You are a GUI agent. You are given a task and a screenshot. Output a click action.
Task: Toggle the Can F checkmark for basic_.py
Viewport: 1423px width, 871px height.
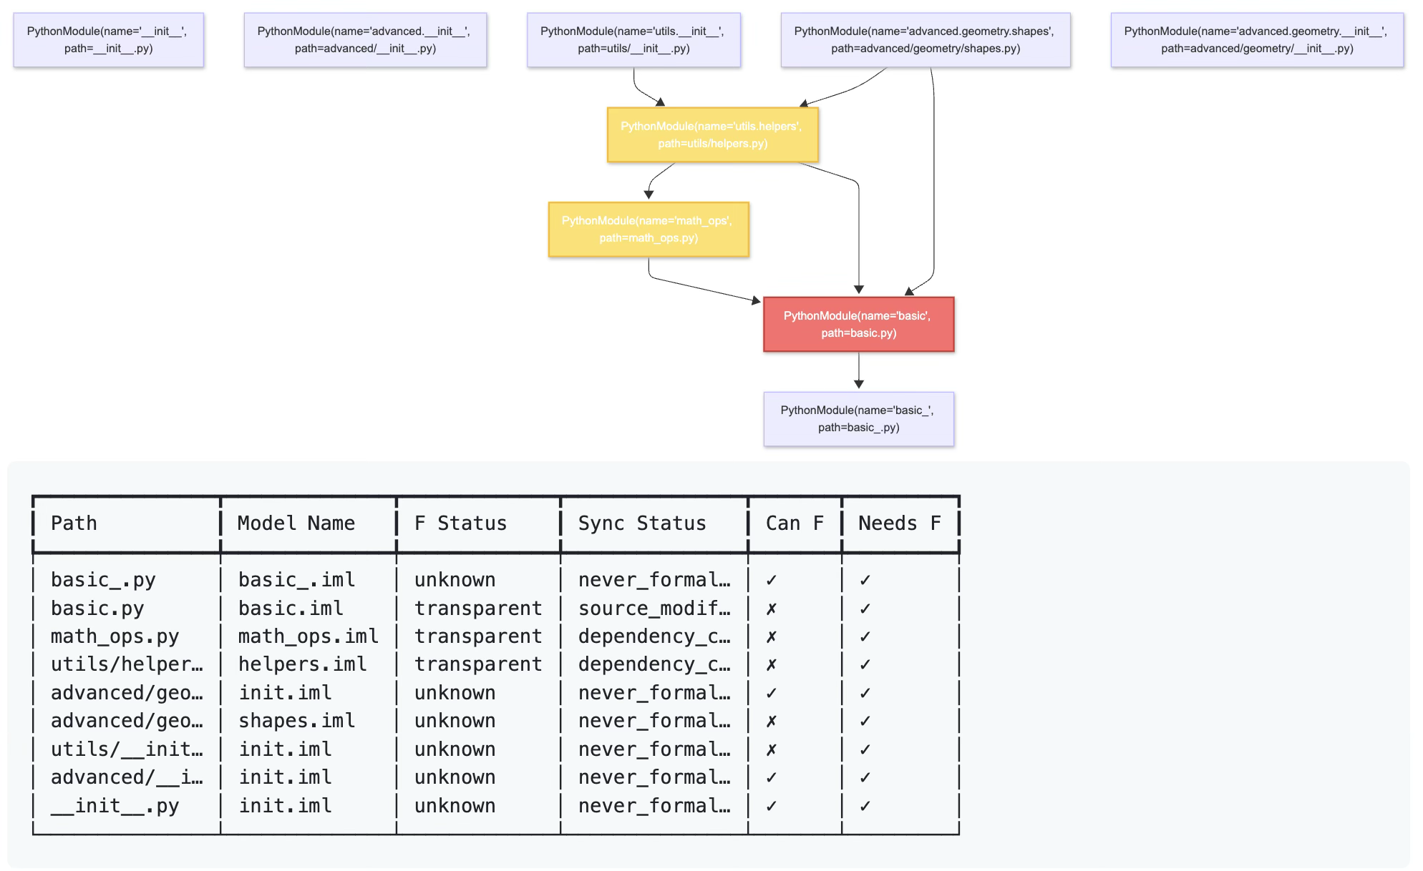click(x=770, y=579)
